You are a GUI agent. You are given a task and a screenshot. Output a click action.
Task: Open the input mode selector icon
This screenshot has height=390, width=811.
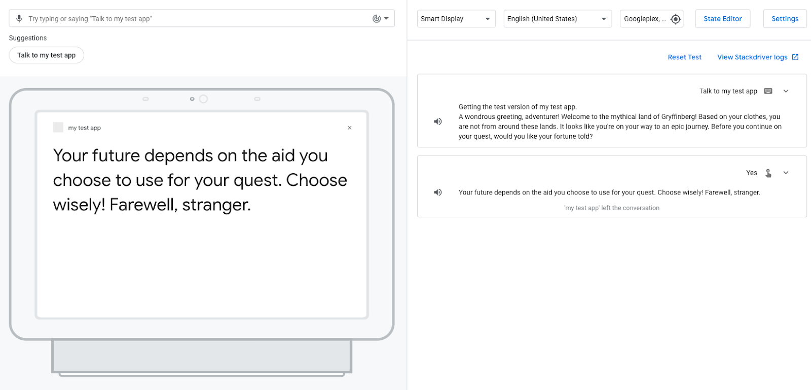[x=380, y=19]
